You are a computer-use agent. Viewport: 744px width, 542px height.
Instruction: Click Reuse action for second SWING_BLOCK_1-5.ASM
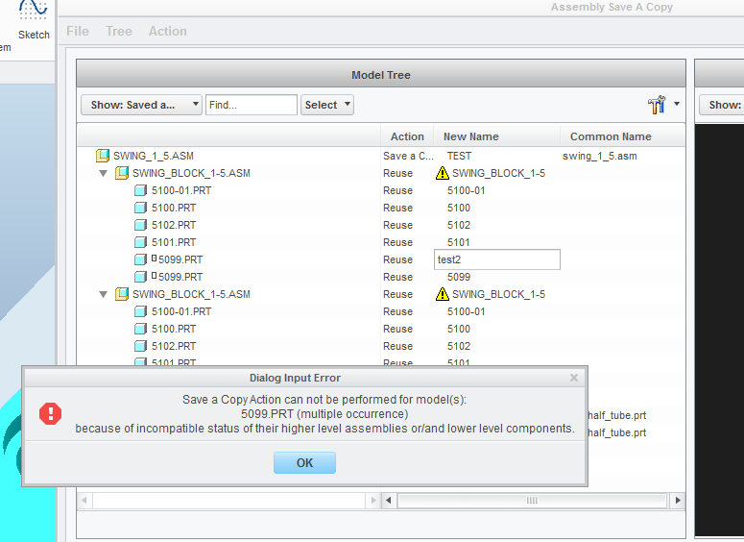pos(397,294)
